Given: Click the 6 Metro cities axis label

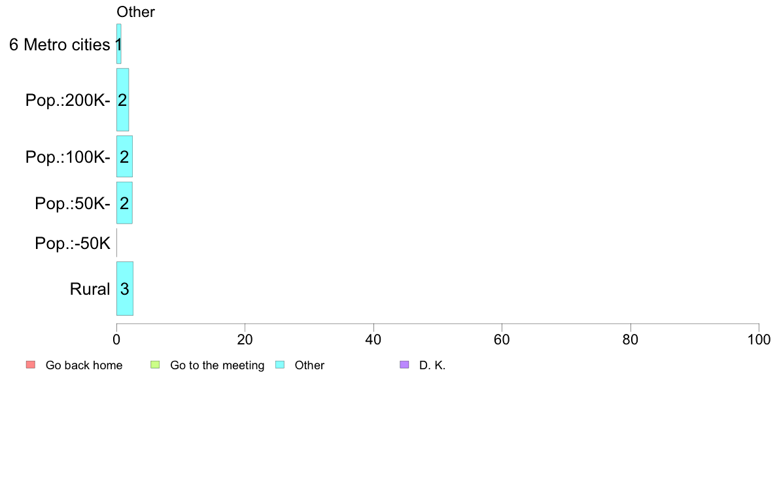Looking at the screenshot, I should point(60,44).
